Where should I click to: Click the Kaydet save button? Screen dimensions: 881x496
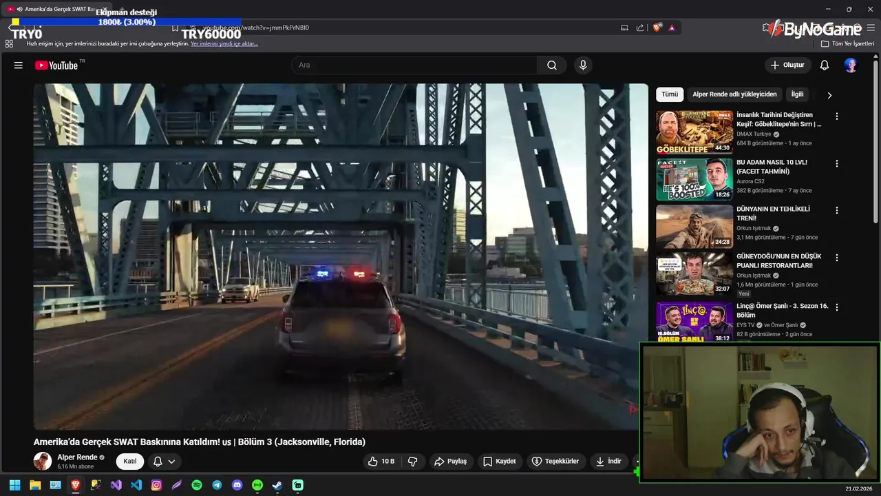pyautogui.click(x=500, y=462)
